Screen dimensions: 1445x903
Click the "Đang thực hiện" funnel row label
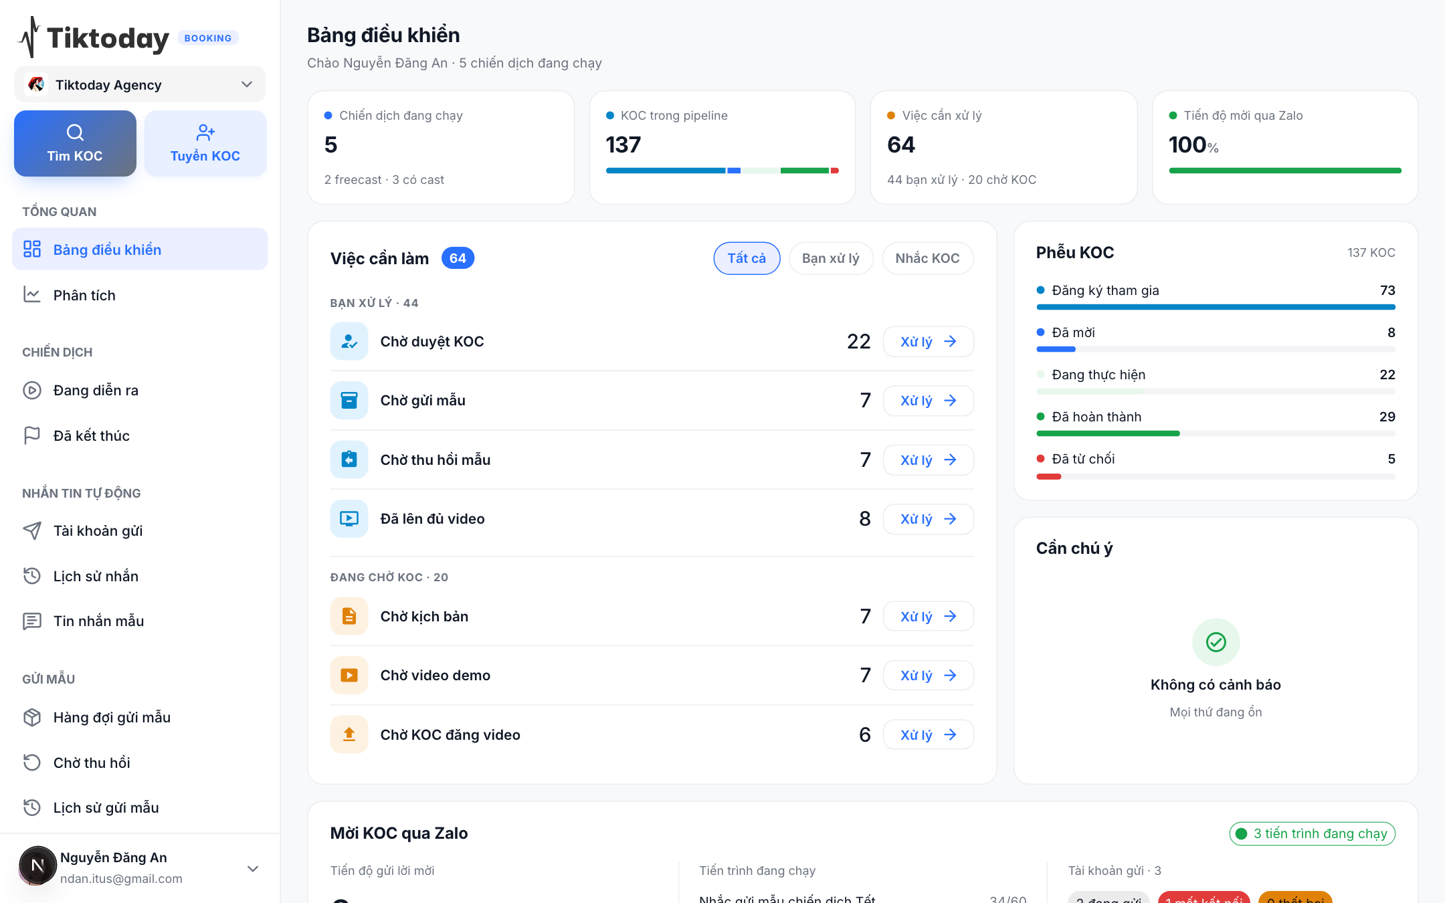click(x=1098, y=375)
